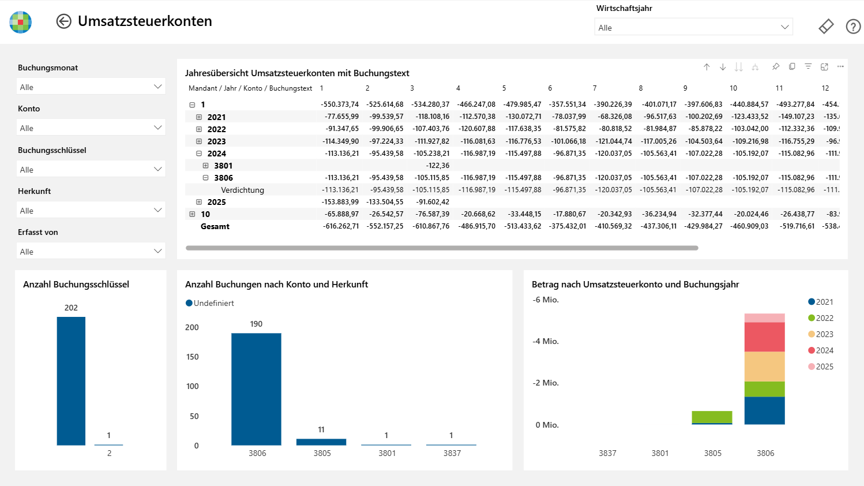Expand the 2023 row
This screenshot has width=864, height=486.
[x=199, y=141]
